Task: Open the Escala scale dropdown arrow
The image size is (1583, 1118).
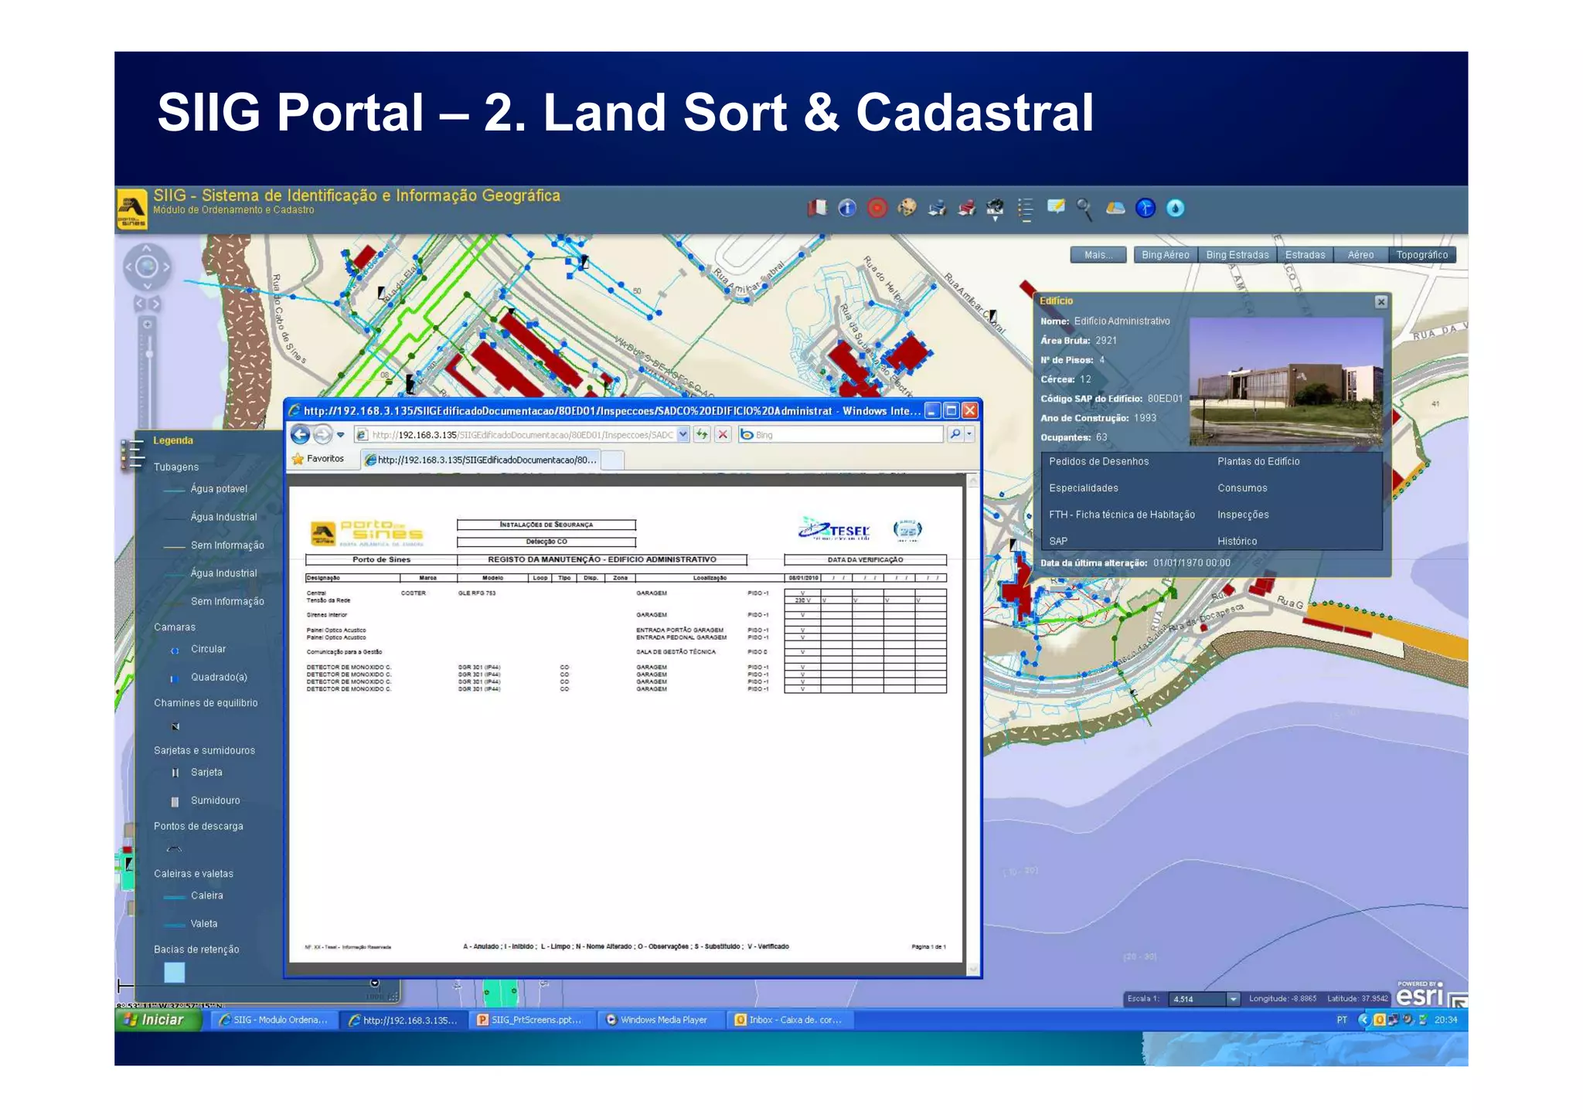Action: pyautogui.click(x=1234, y=999)
